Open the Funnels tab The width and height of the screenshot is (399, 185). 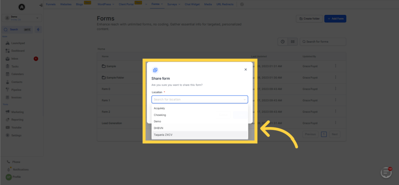[x=51, y=4]
